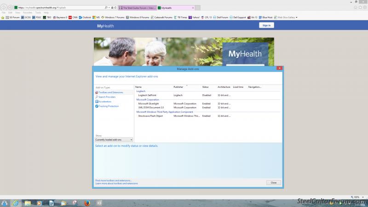368x207 pixels.
Task: Open the Blue Host favorite
Action: [265, 17]
